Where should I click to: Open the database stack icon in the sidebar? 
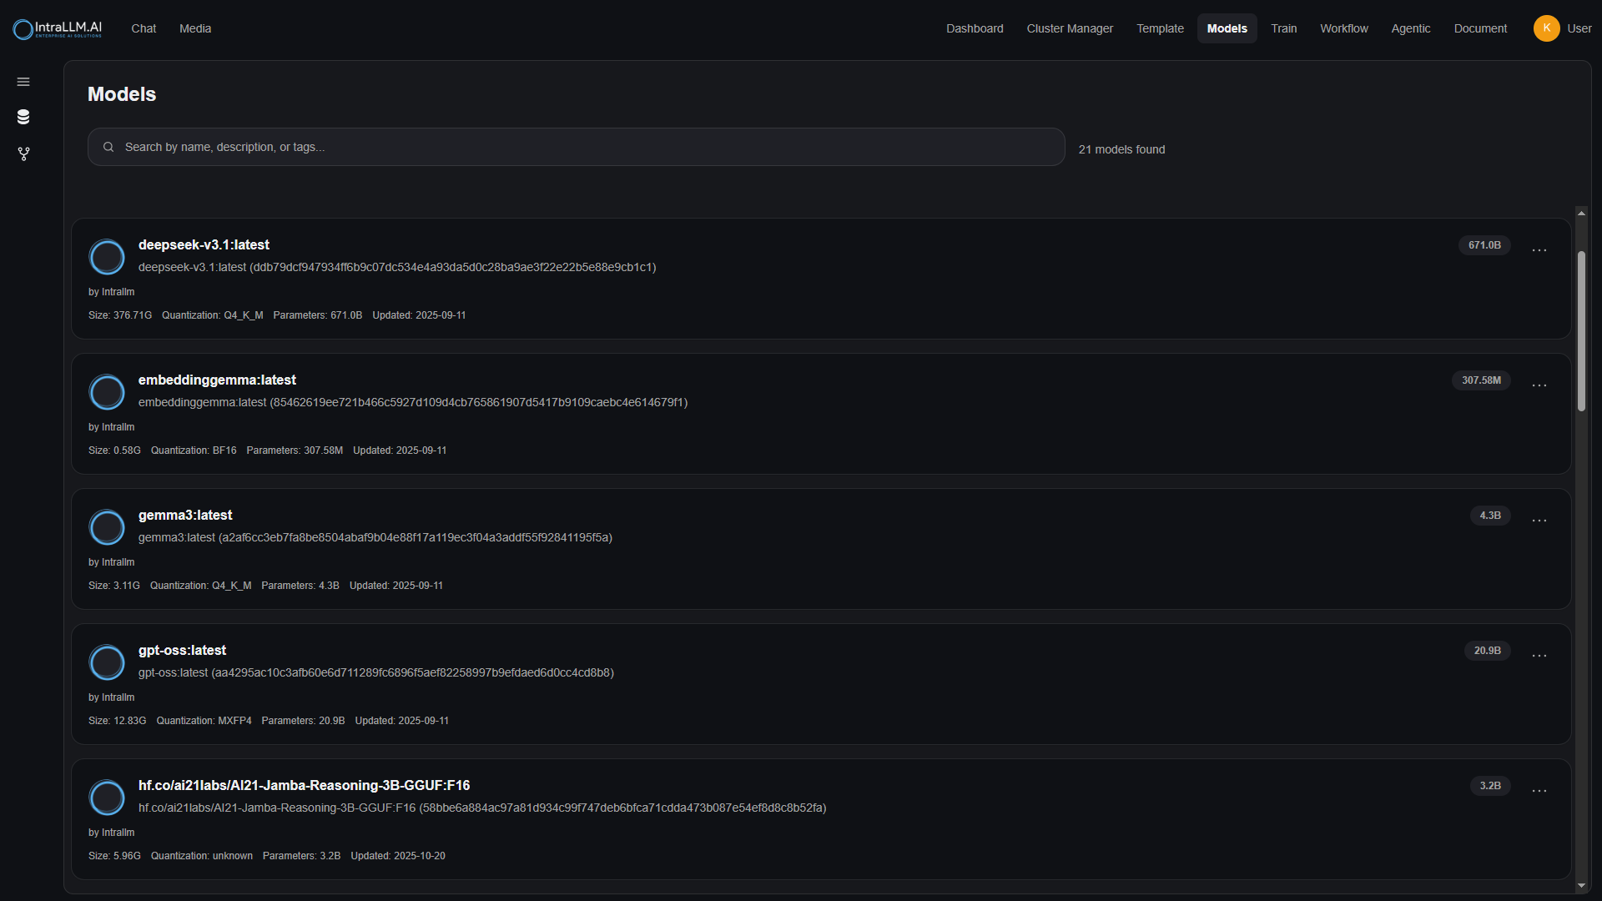23,117
